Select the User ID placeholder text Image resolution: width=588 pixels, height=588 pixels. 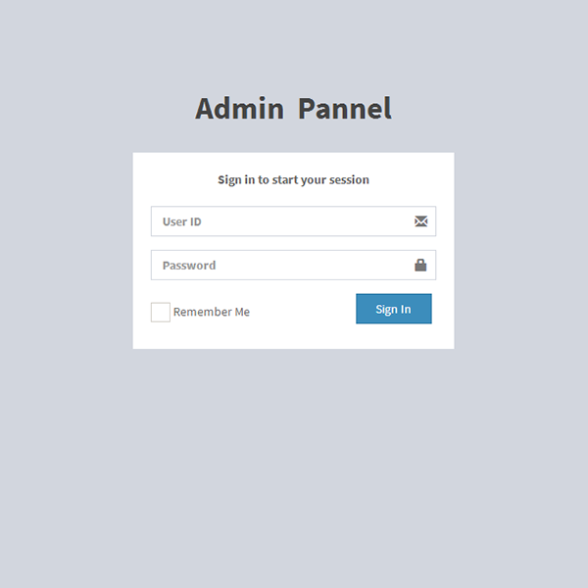pyautogui.click(x=182, y=221)
